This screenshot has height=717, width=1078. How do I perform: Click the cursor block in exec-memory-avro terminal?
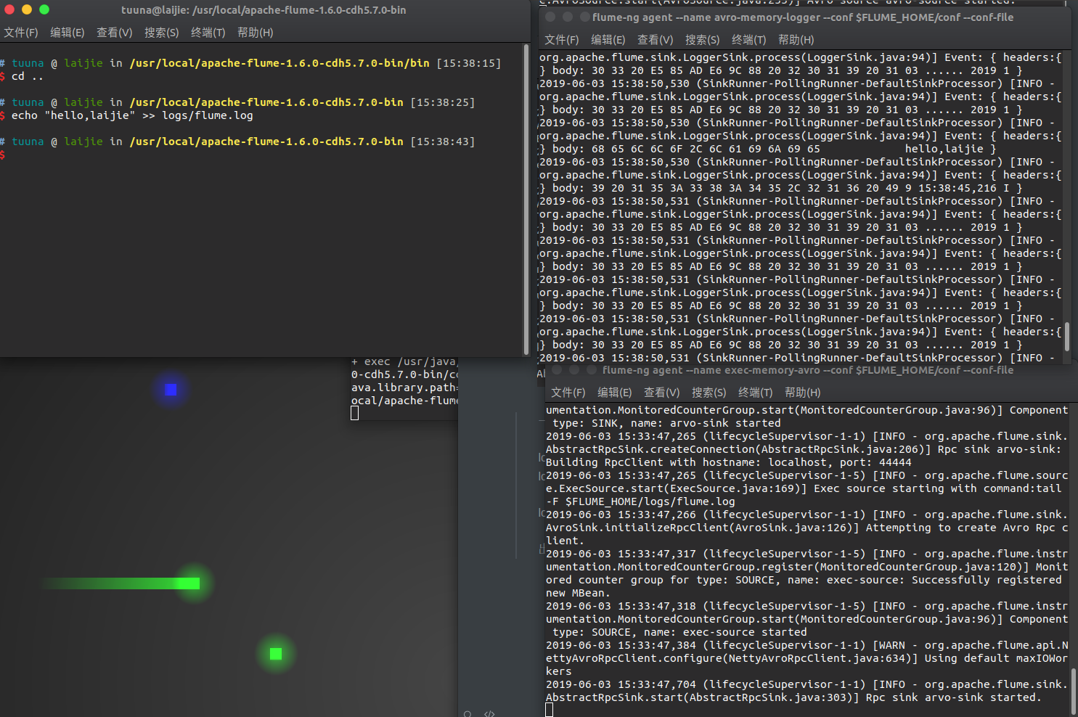tap(550, 710)
